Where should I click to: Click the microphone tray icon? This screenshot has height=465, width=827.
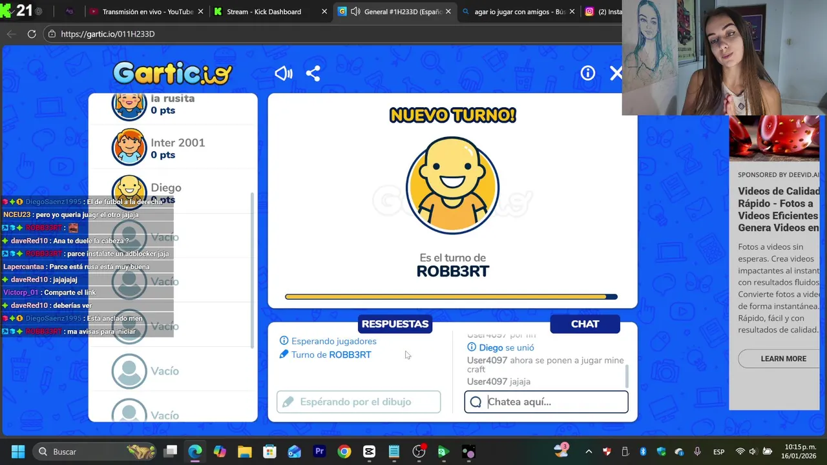tap(696, 451)
